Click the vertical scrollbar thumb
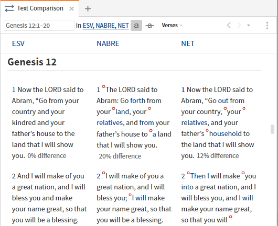278x226 pixels. 272,129
